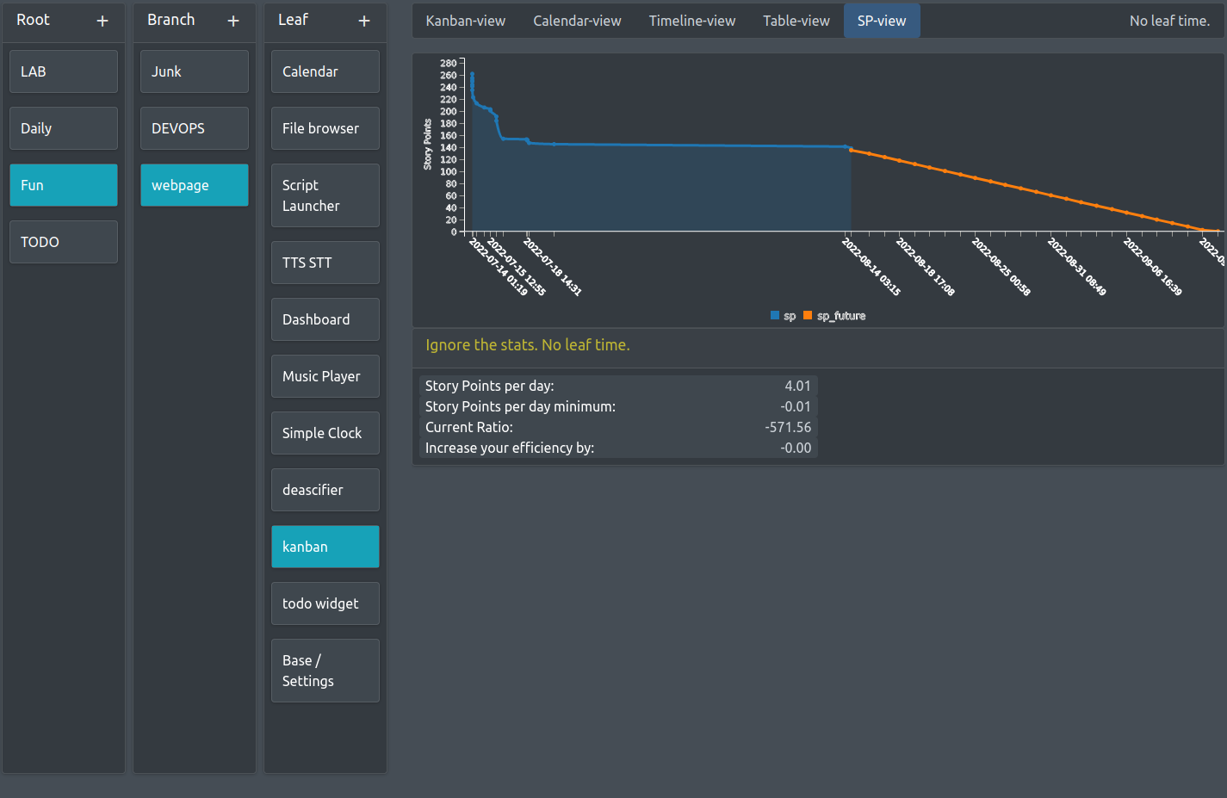Viewport: 1227px width, 798px height.
Task: Click the 2022-07-18 14:31 axis label
Action: [553, 268]
